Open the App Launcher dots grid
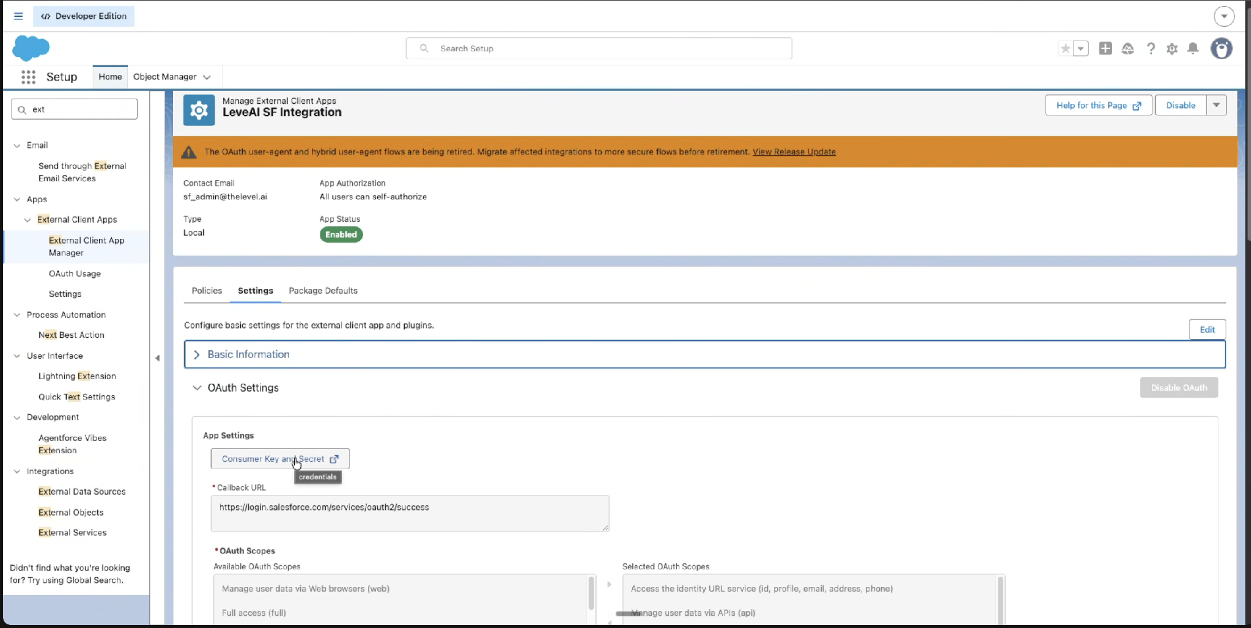Screen dimensions: 1251x628 point(28,77)
